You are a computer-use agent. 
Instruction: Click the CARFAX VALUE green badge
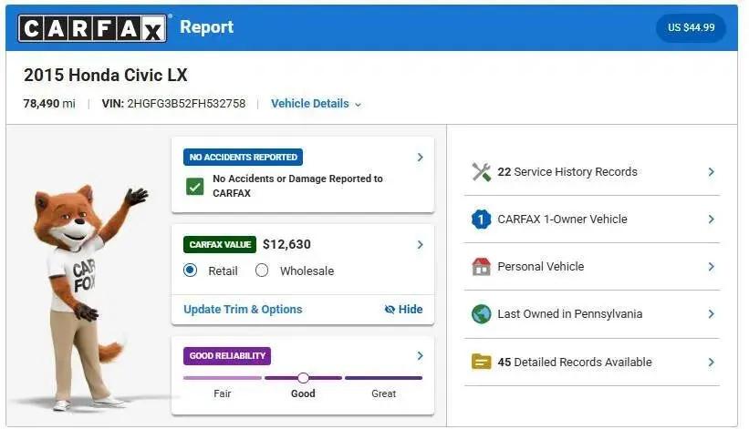[220, 244]
